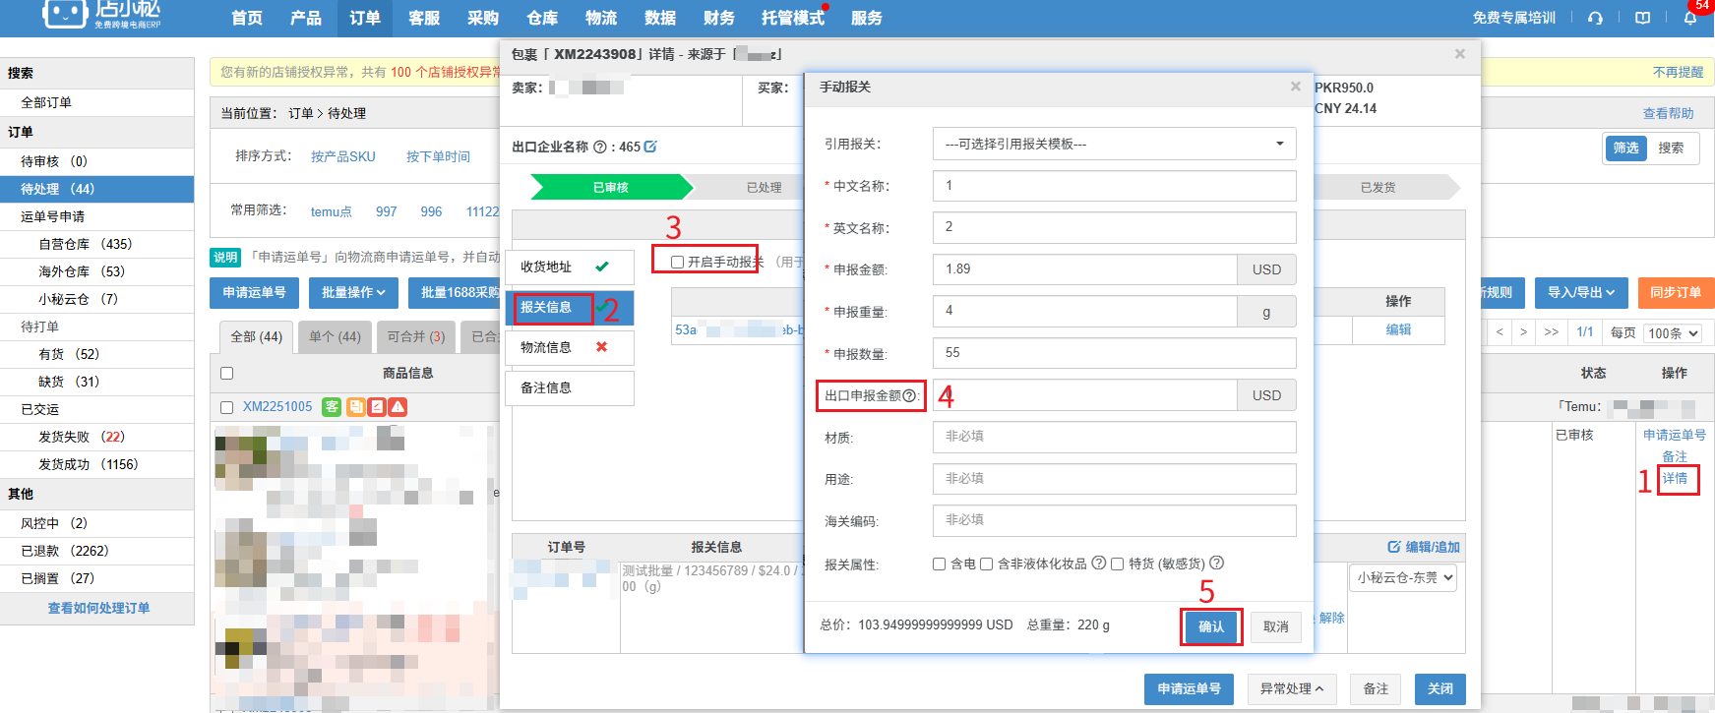Image resolution: width=1715 pixels, height=713 pixels.
Task: Enable the 开启手动报关 checkbox
Action: coord(677,262)
